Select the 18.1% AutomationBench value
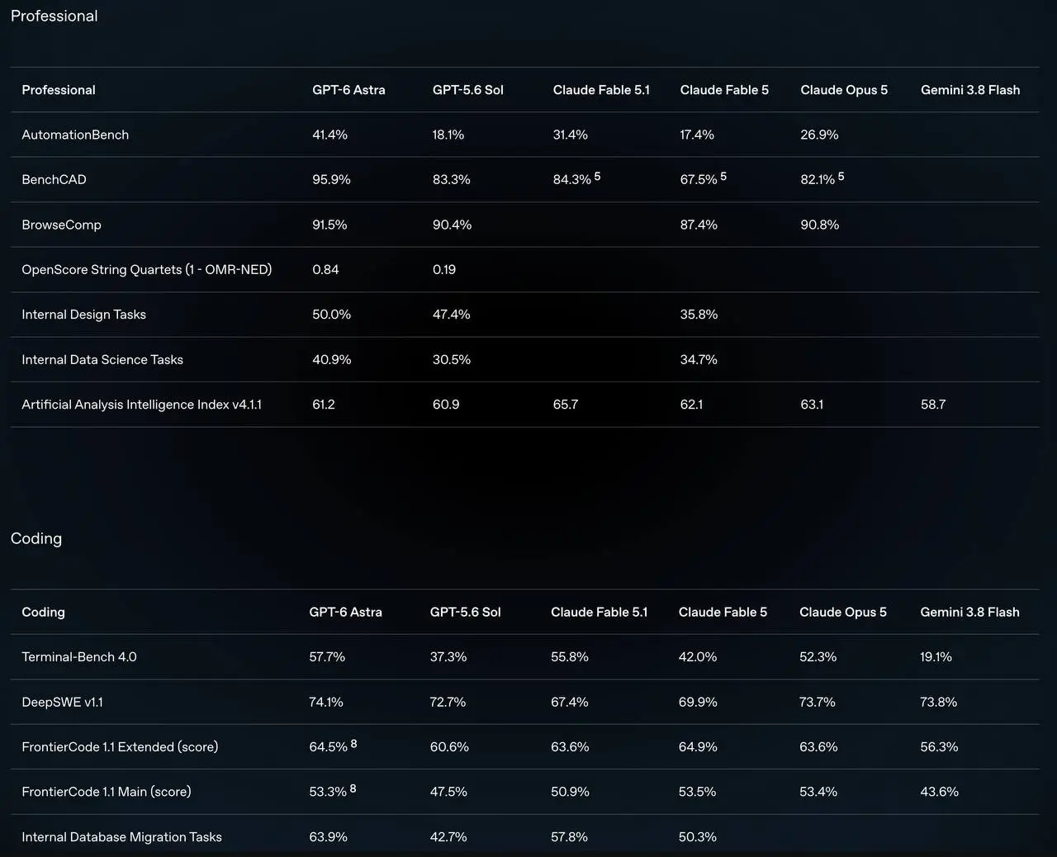 point(448,135)
